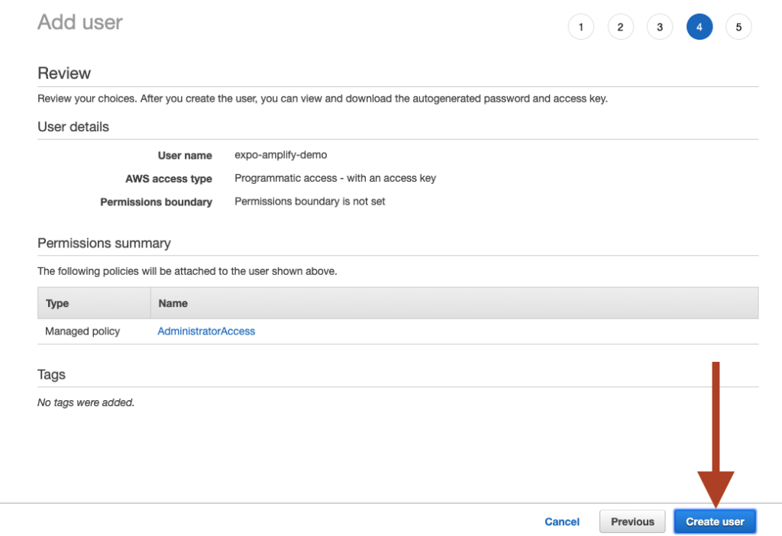Click the Permissions boundary label
This screenshot has width=782, height=536.
pyautogui.click(x=156, y=202)
